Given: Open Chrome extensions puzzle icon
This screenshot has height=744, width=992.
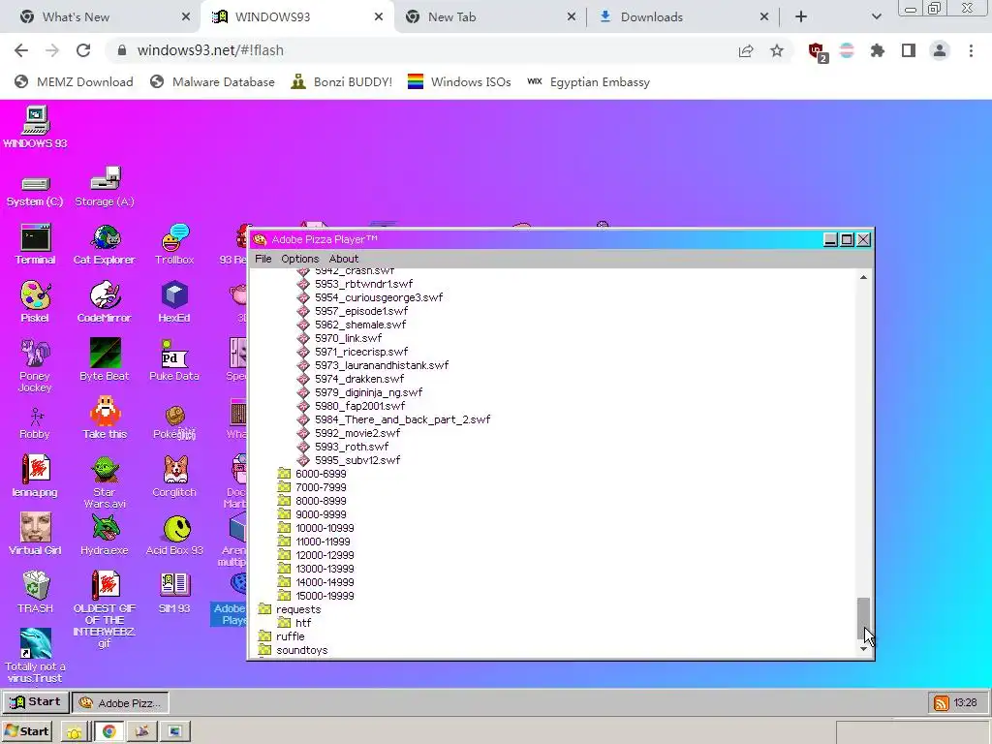Looking at the screenshot, I should (x=878, y=50).
